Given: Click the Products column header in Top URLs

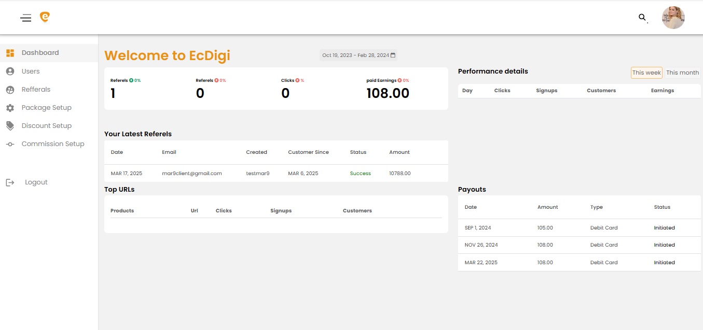Looking at the screenshot, I should click(122, 211).
